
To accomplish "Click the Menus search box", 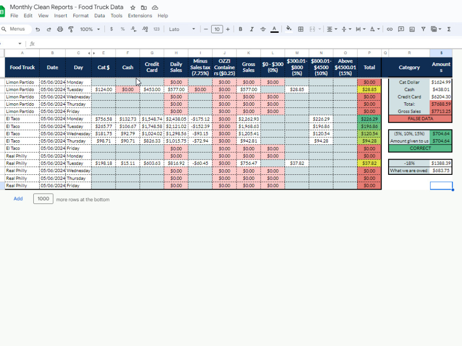I will pos(16,29).
